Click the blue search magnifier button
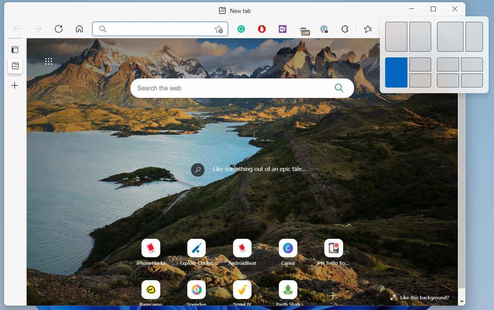 coord(339,88)
